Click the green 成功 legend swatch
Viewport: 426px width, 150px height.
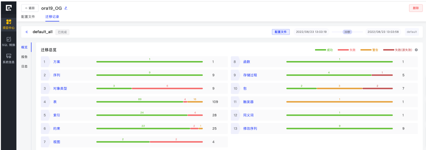pyautogui.click(x=320, y=50)
